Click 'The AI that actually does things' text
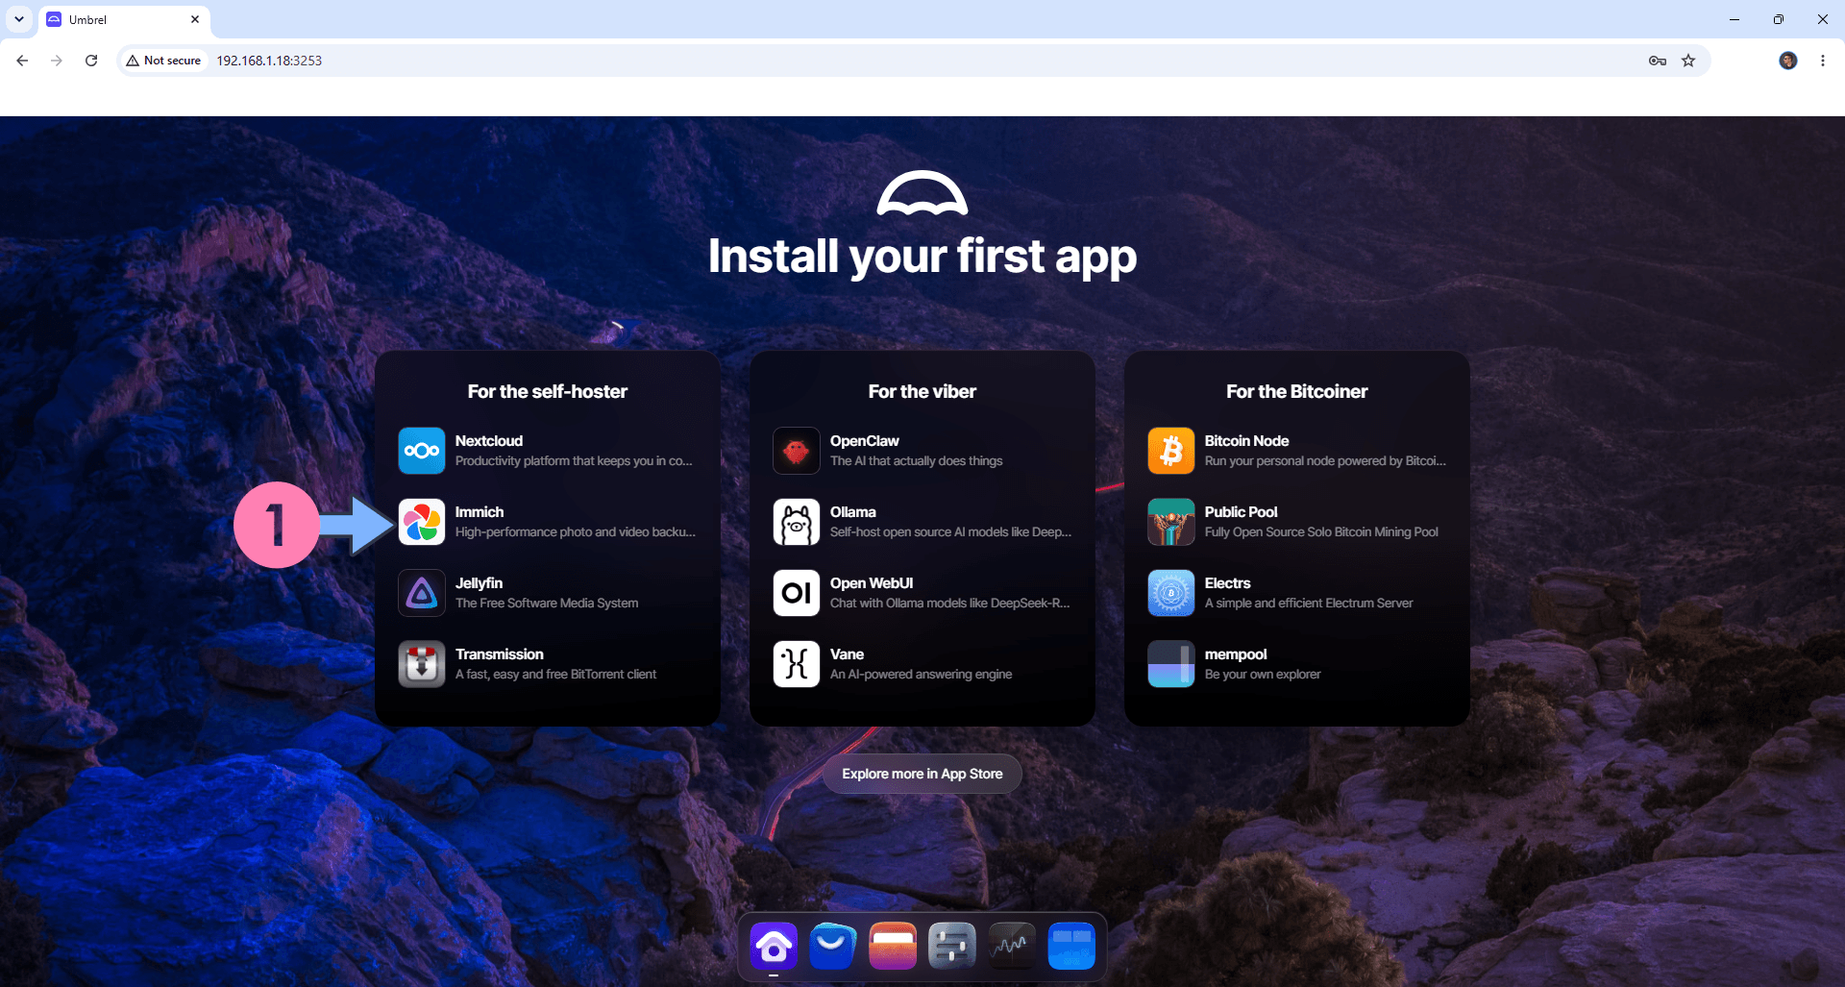This screenshot has width=1845, height=987. point(917,461)
